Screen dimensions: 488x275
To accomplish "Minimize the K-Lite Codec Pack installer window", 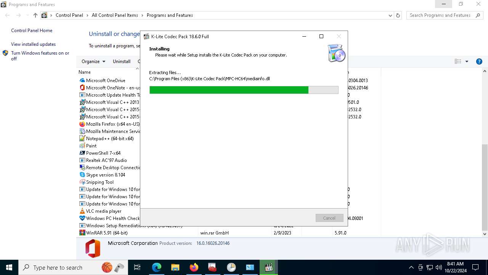I will pyautogui.click(x=304, y=36).
